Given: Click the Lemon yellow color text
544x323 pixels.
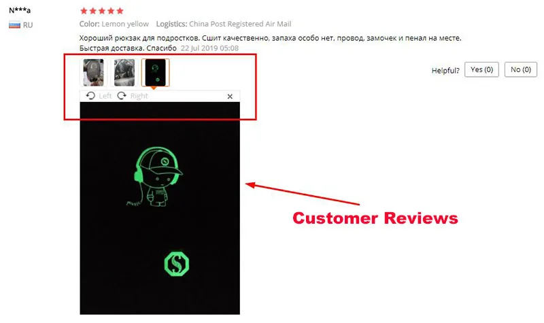Looking at the screenshot, I should [x=125, y=24].
